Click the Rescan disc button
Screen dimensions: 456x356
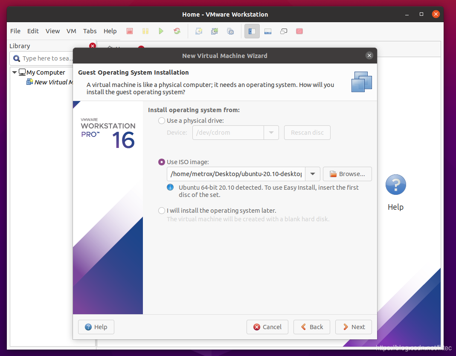pos(307,133)
